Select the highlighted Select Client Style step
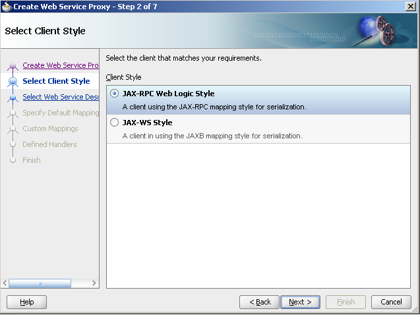 (x=56, y=81)
